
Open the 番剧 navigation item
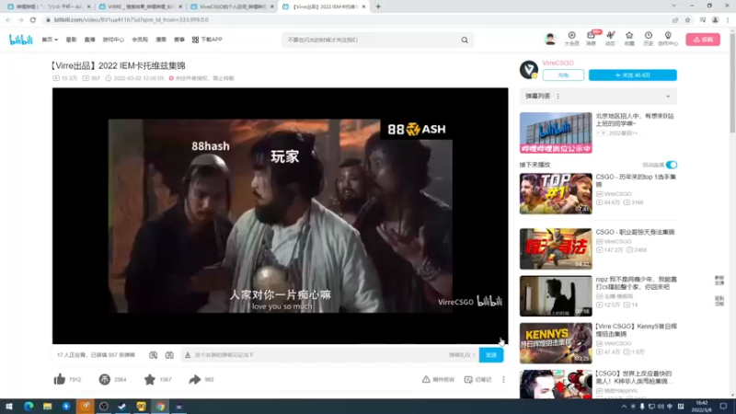(71, 40)
